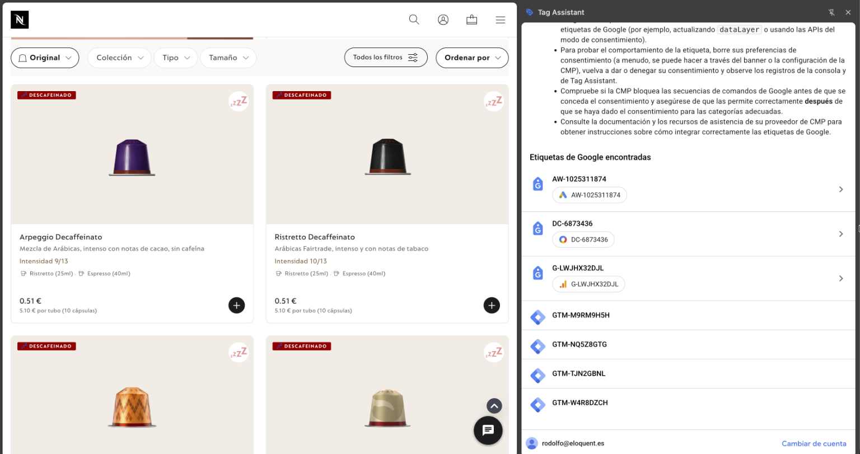This screenshot has width=860, height=454.
Task: Click the black Ristretto capsule image
Action: [387, 157]
